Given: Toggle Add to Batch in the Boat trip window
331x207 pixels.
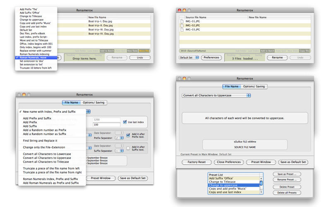Looking at the screenshot, I should (x=107, y=51).
